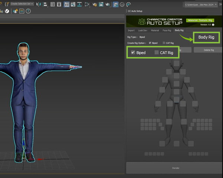Select the Mirror tool icon
Viewport: 223px width, 178px height.
38,4
